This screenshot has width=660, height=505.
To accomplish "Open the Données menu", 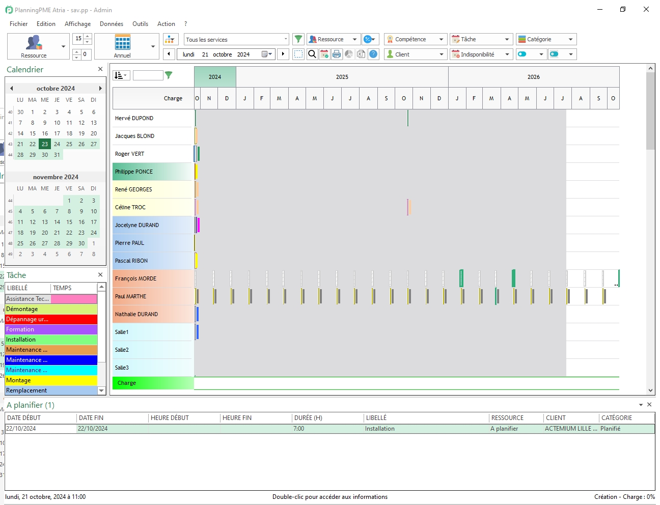I will point(111,24).
